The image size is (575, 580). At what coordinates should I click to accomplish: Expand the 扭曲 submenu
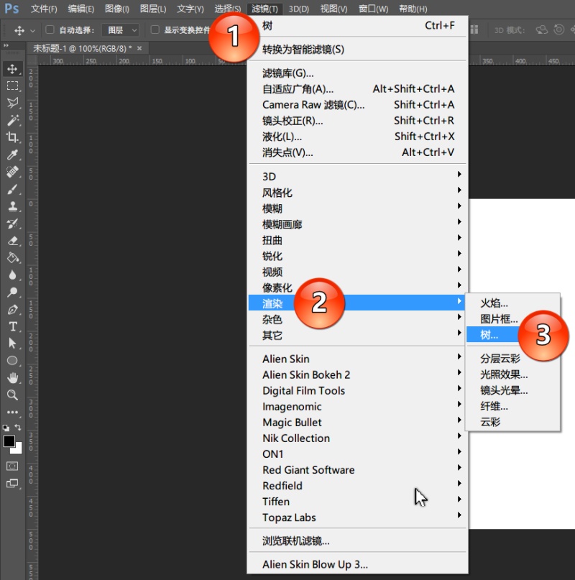coord(357,240)
